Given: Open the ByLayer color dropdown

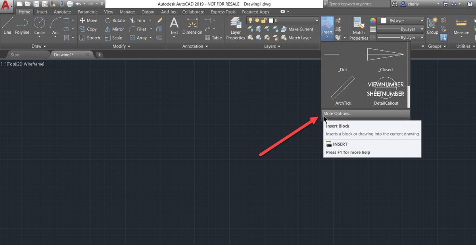Looking at the screenshot, I should (401, 20).
